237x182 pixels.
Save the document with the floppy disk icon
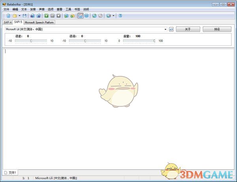tap(24, 16)
